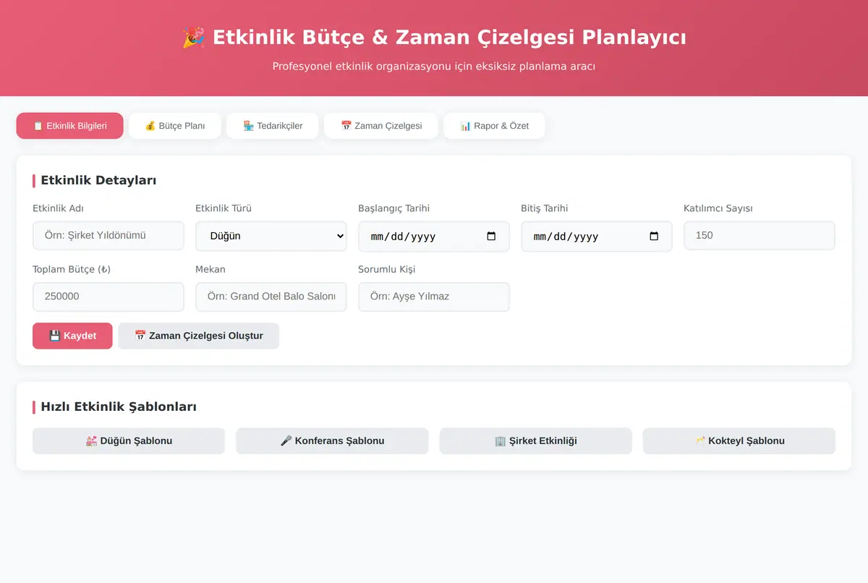Click the Katılımcı Sayısı input field
Viewport: 868px width, 583px height.
click(x=759, y=236)
